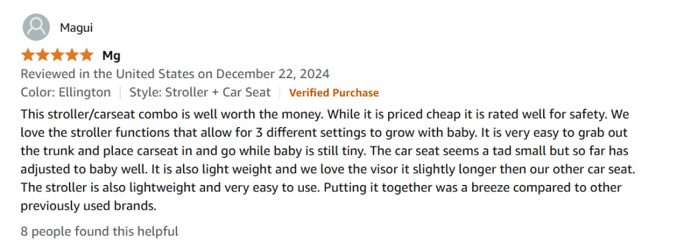The width and height of the screenshot is (684, 243).
Task: Click the first orange rating star
Action: click(28, 55)
